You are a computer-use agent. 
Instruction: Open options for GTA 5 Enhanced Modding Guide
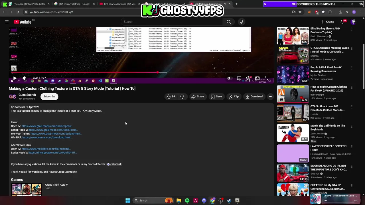pyautogui.click(x=352, y=48)
